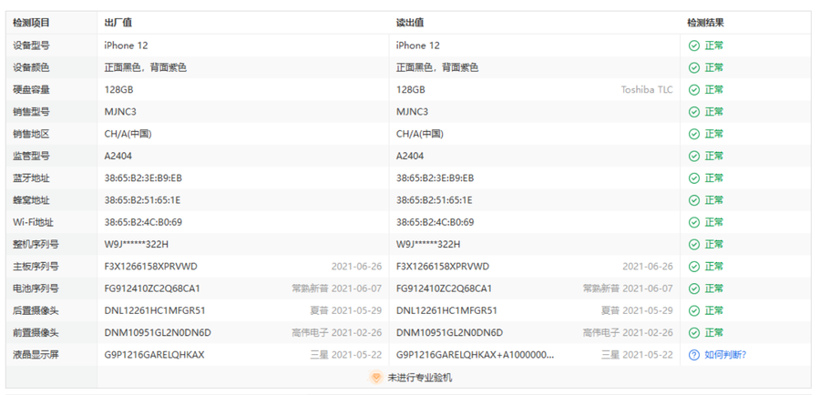Click the green check icon in 前置摄像头 row
Image resolution: width=820 pixels, height=395 pixels.
[694, 333]
